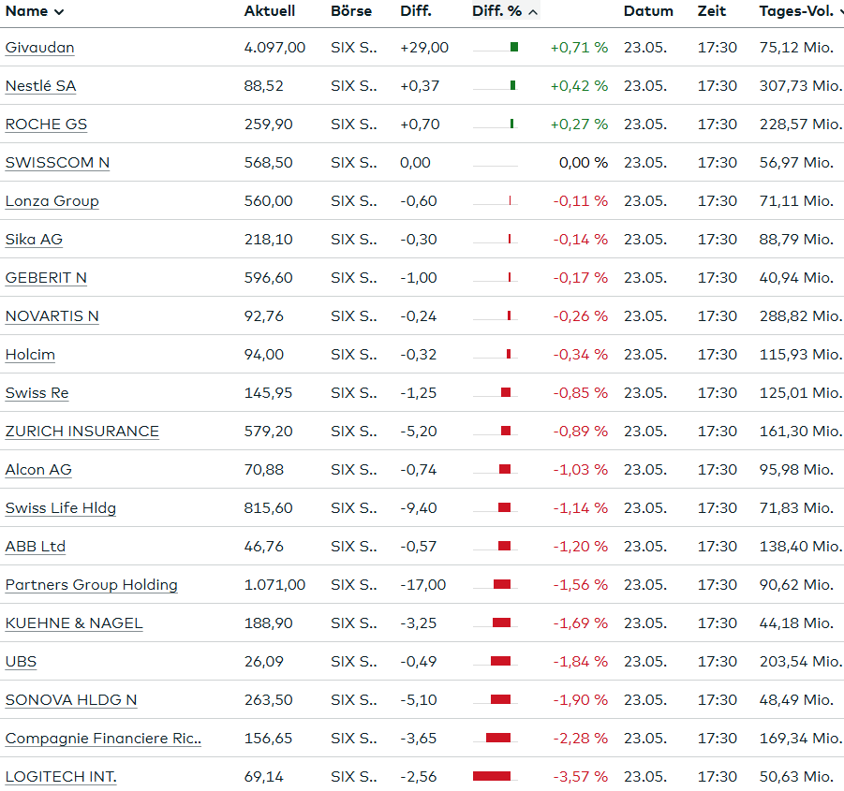Click Holcim's volume 115,93 Mio.

[x=800, y=355]
